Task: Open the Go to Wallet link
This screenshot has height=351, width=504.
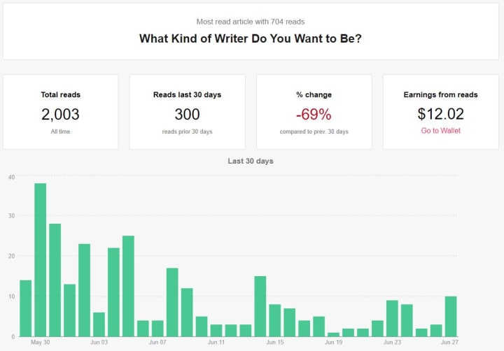Action: coord(440,131)
